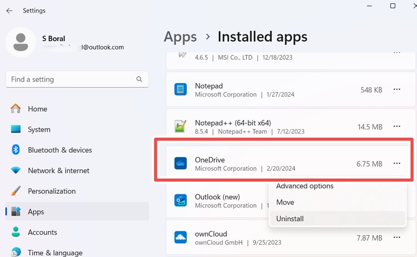Click the search magnifier in Find a setting
The width and height of the screenshot is (417, 257).
(139, 79)
